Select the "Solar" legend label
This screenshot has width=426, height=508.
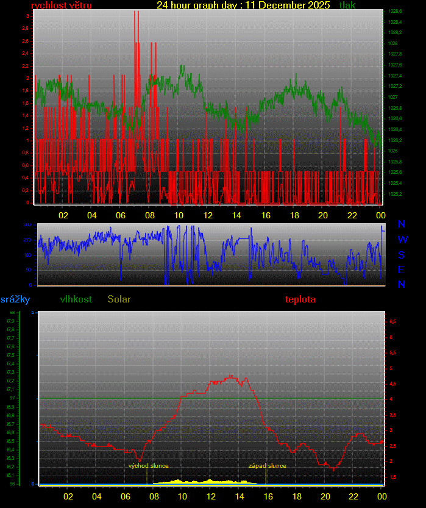[119, 299]
